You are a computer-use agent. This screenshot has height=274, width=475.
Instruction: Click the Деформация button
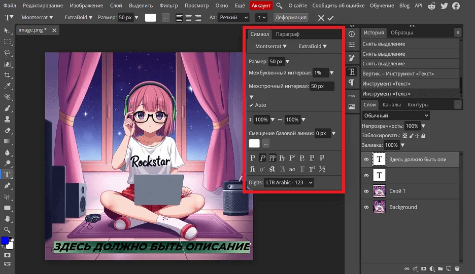pyautogui.click(x=291, y=17)
